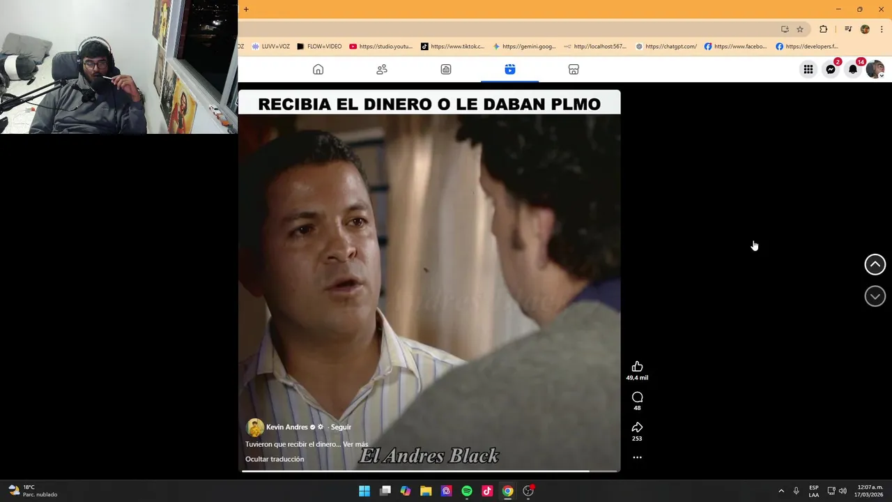Image resolution: width=892 pixels, height=502 pixels.
Task: Open the Friends tab
Action: tap(382, 70)
